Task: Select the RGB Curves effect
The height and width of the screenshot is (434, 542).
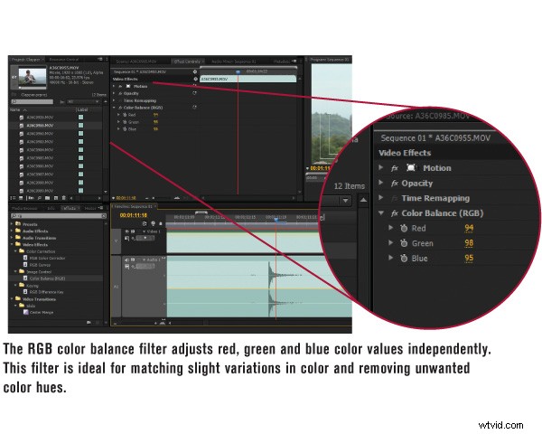Action: [x=40, y=265]
